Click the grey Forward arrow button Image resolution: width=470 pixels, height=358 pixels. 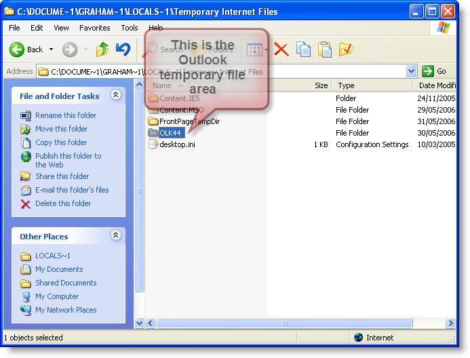70,49
